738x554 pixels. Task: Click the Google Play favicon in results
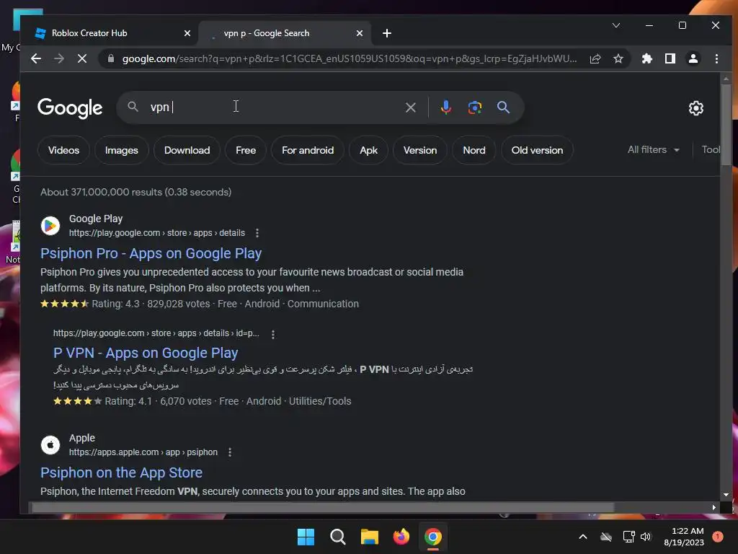pyautogui.click(x=50, y=226)
